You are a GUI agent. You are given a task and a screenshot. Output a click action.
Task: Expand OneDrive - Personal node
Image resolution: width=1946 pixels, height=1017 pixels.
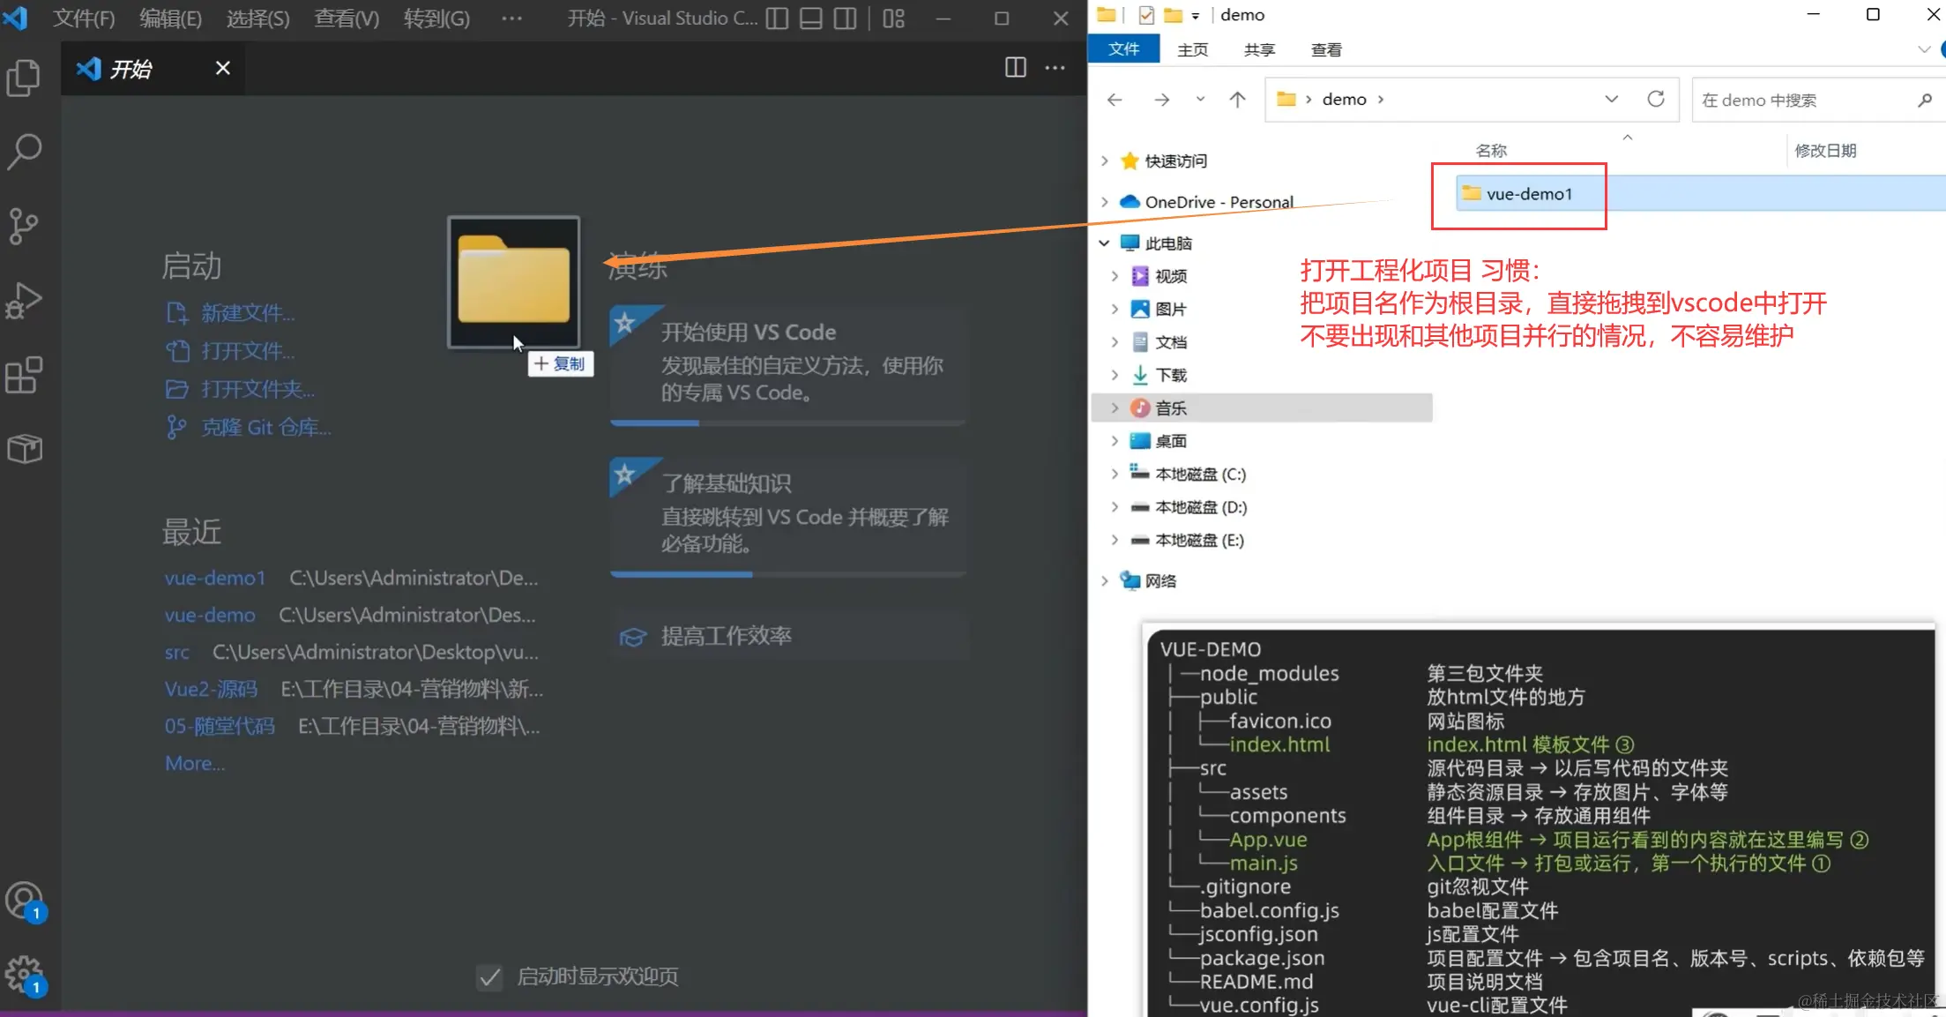(x=1105, y=202)
